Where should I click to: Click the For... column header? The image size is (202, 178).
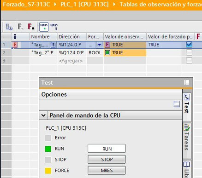[95, 36]
